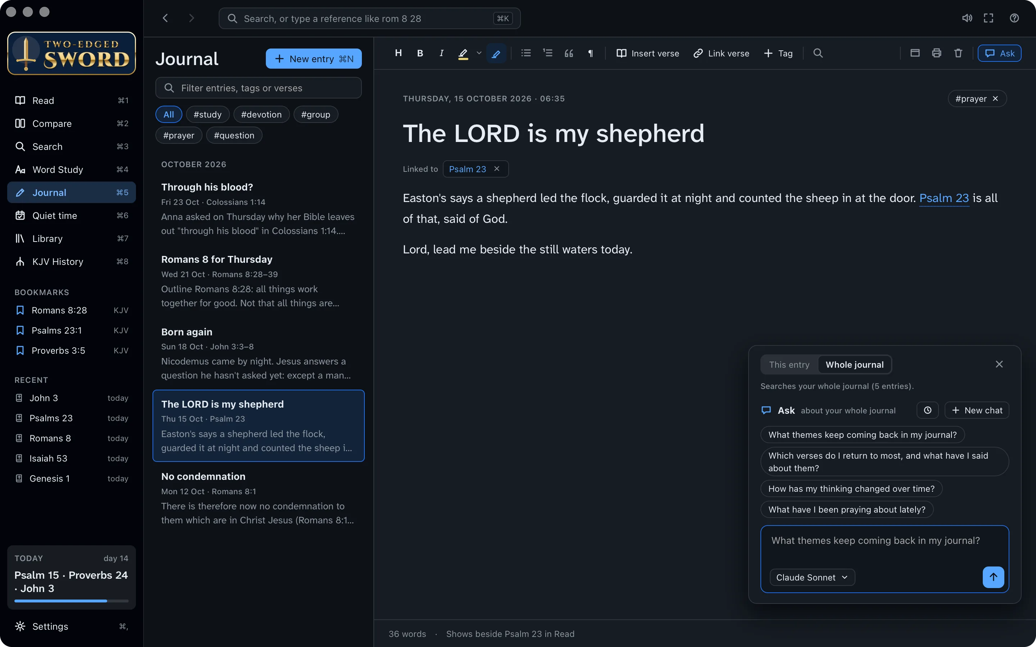Open KJV History in sidebar
The image size is (1036, 647).
pos(72,261)
